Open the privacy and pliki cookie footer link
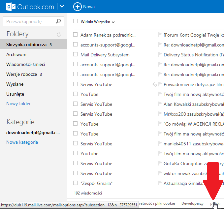The width and height of the screenshot is (224, 209). tap(157, 203)
